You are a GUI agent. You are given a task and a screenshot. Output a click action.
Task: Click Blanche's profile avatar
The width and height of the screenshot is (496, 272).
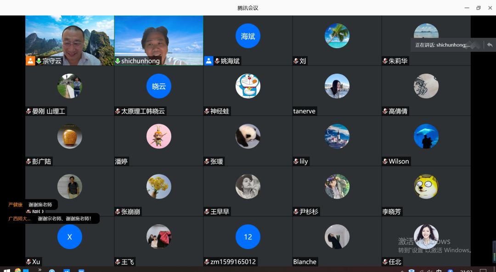pyautogui.click(x=337, y=237)
